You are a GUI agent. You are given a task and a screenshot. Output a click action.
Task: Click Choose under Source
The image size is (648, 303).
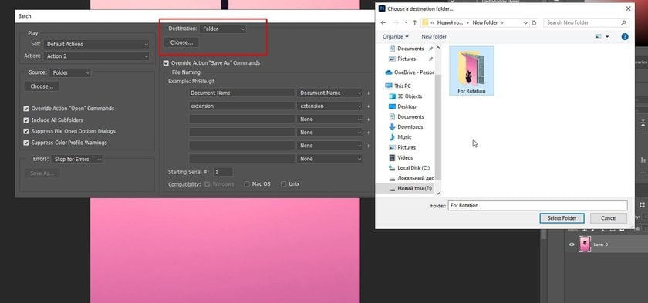[x=42, y=86]
